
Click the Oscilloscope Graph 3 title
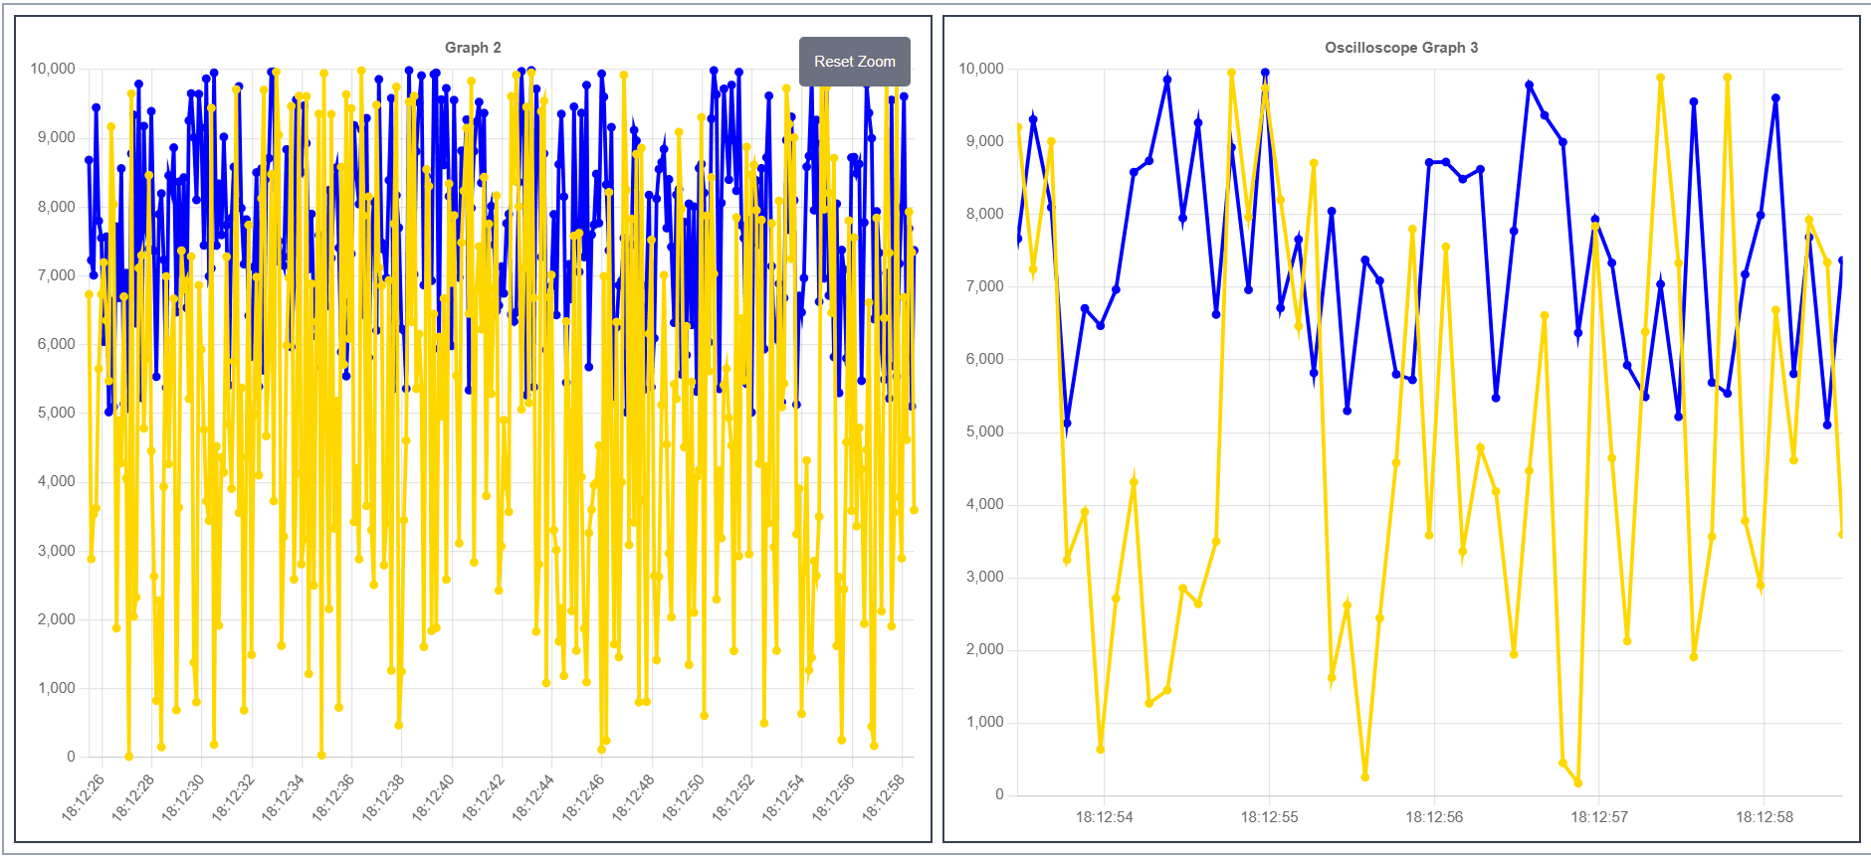[1400, 48]
